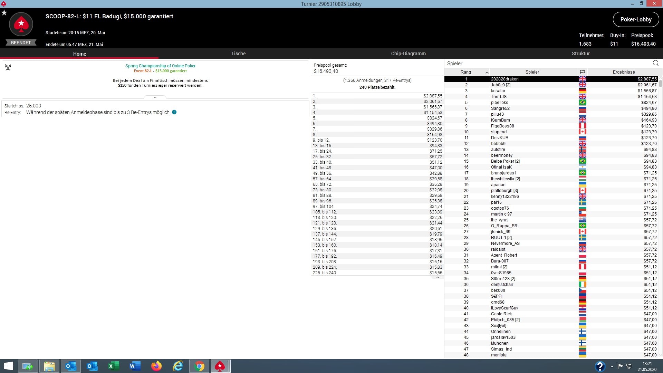Click the broadcast antenna icon
The height and width of the screenshot is (373, 663).
tap(8, 67)
